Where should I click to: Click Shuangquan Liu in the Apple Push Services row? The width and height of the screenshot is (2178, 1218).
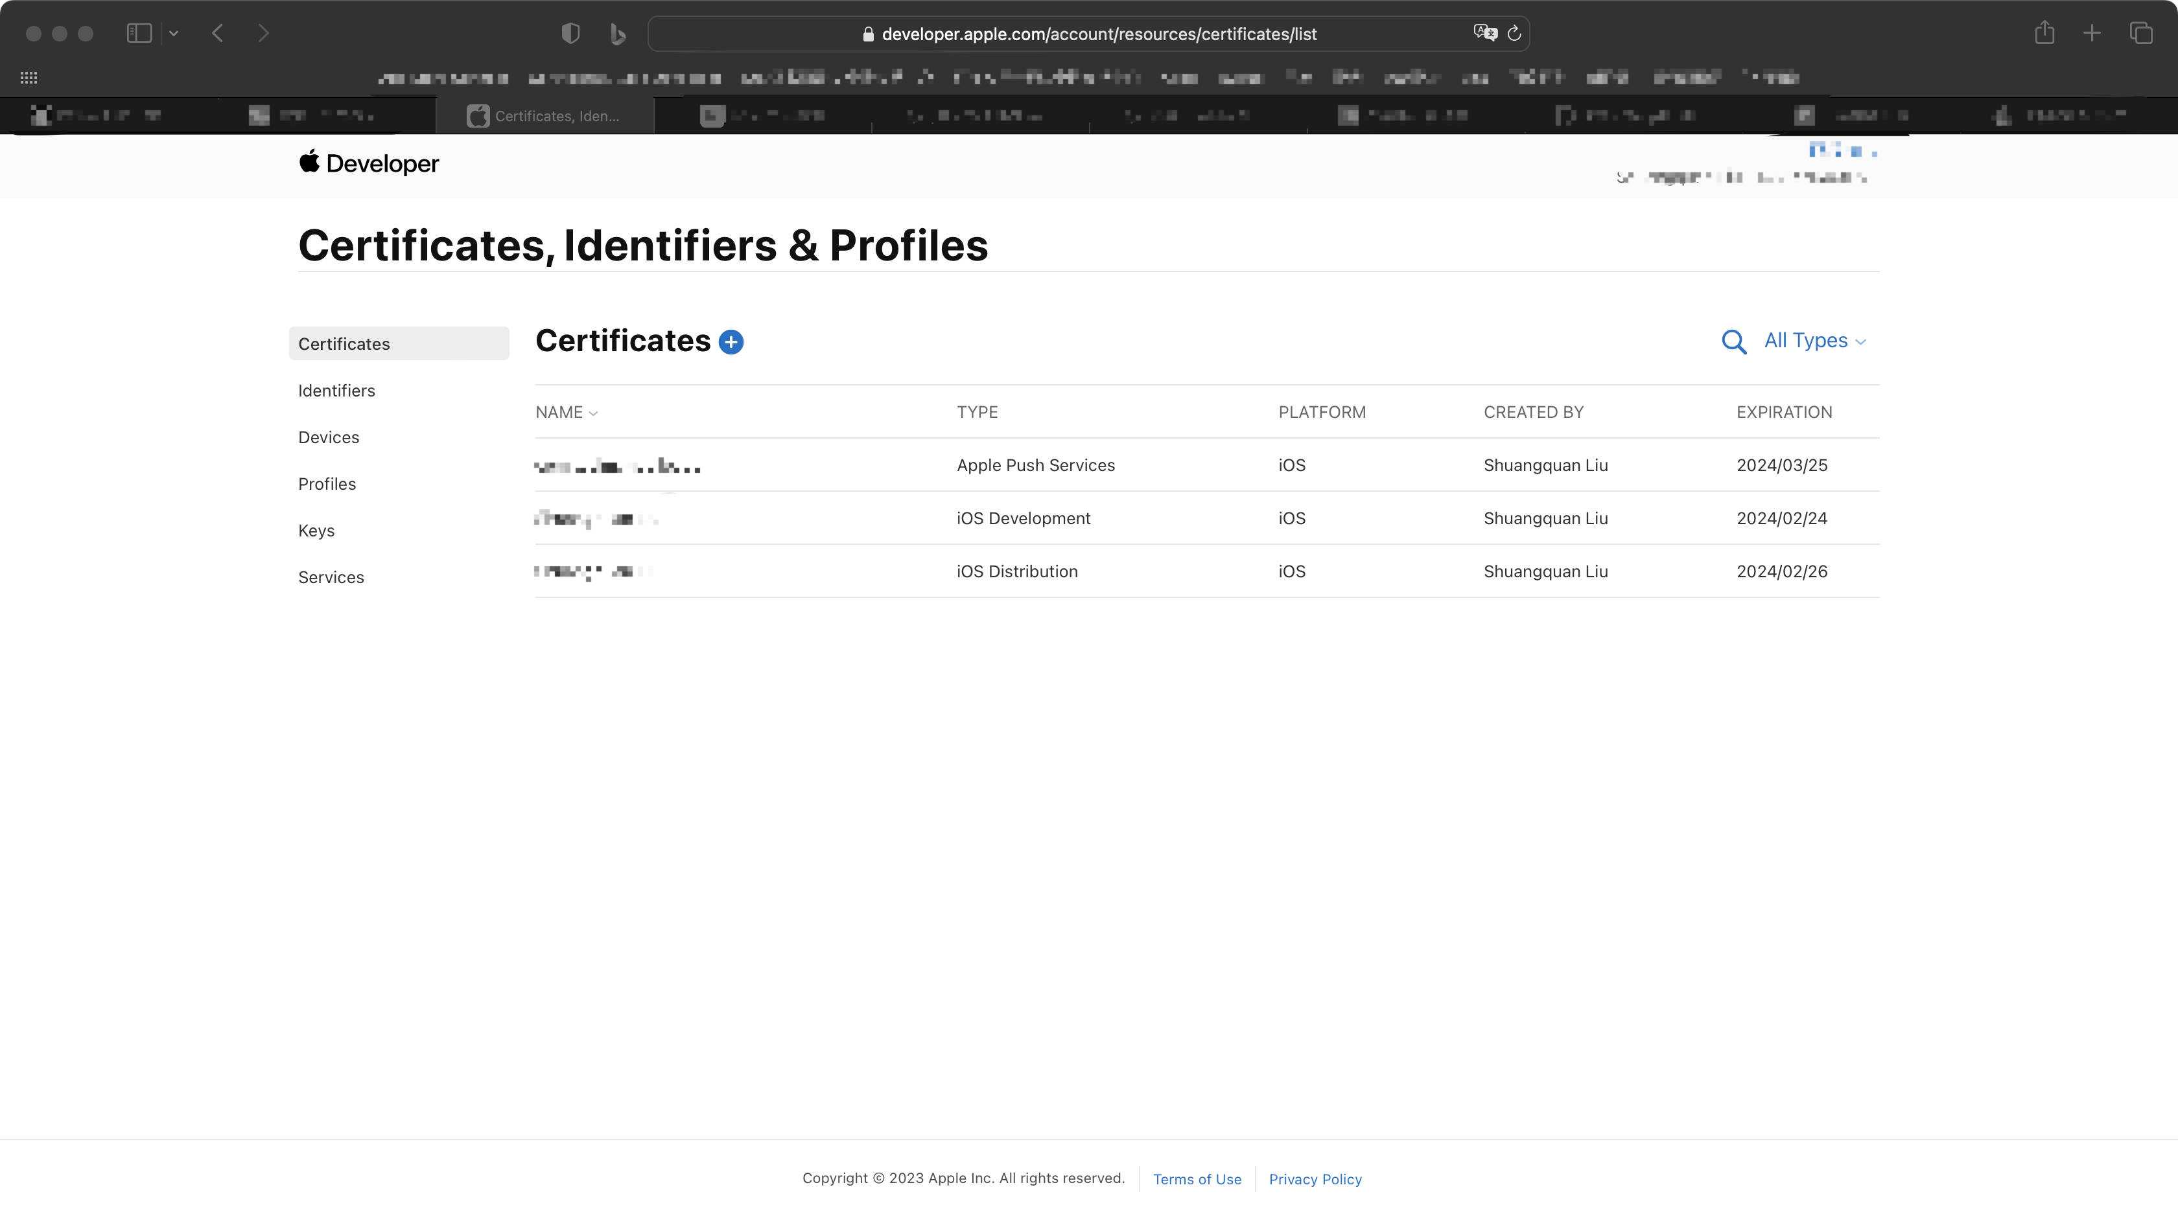[x=1545, y=465]
